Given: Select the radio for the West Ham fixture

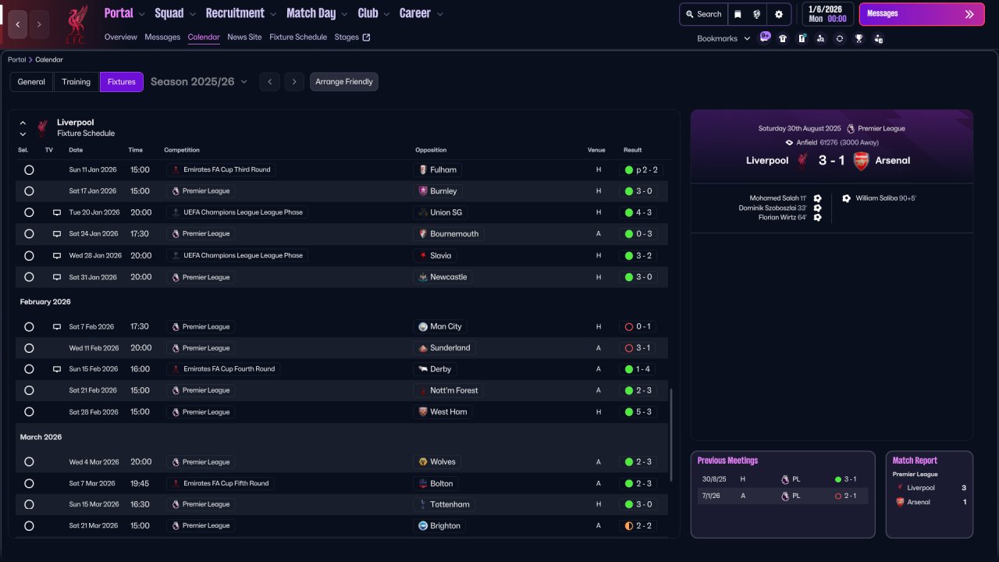Looking at the screenshot, I should tap(29, 411).
